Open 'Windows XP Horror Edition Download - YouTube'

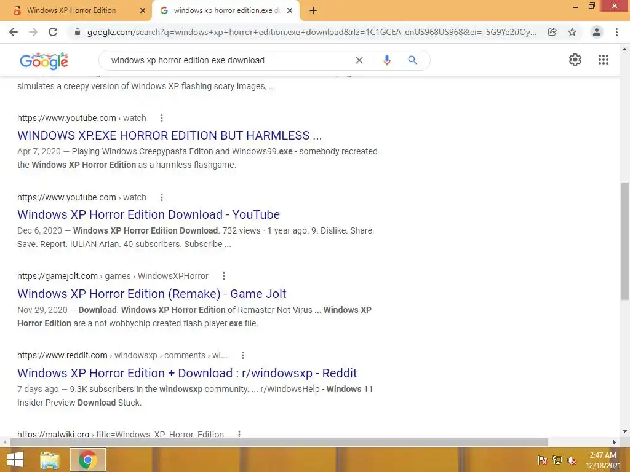click(149, 214)
